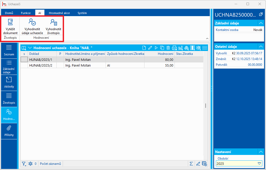
Task: Click the AI evaluation method cell
Action: (x=125, y=65)
